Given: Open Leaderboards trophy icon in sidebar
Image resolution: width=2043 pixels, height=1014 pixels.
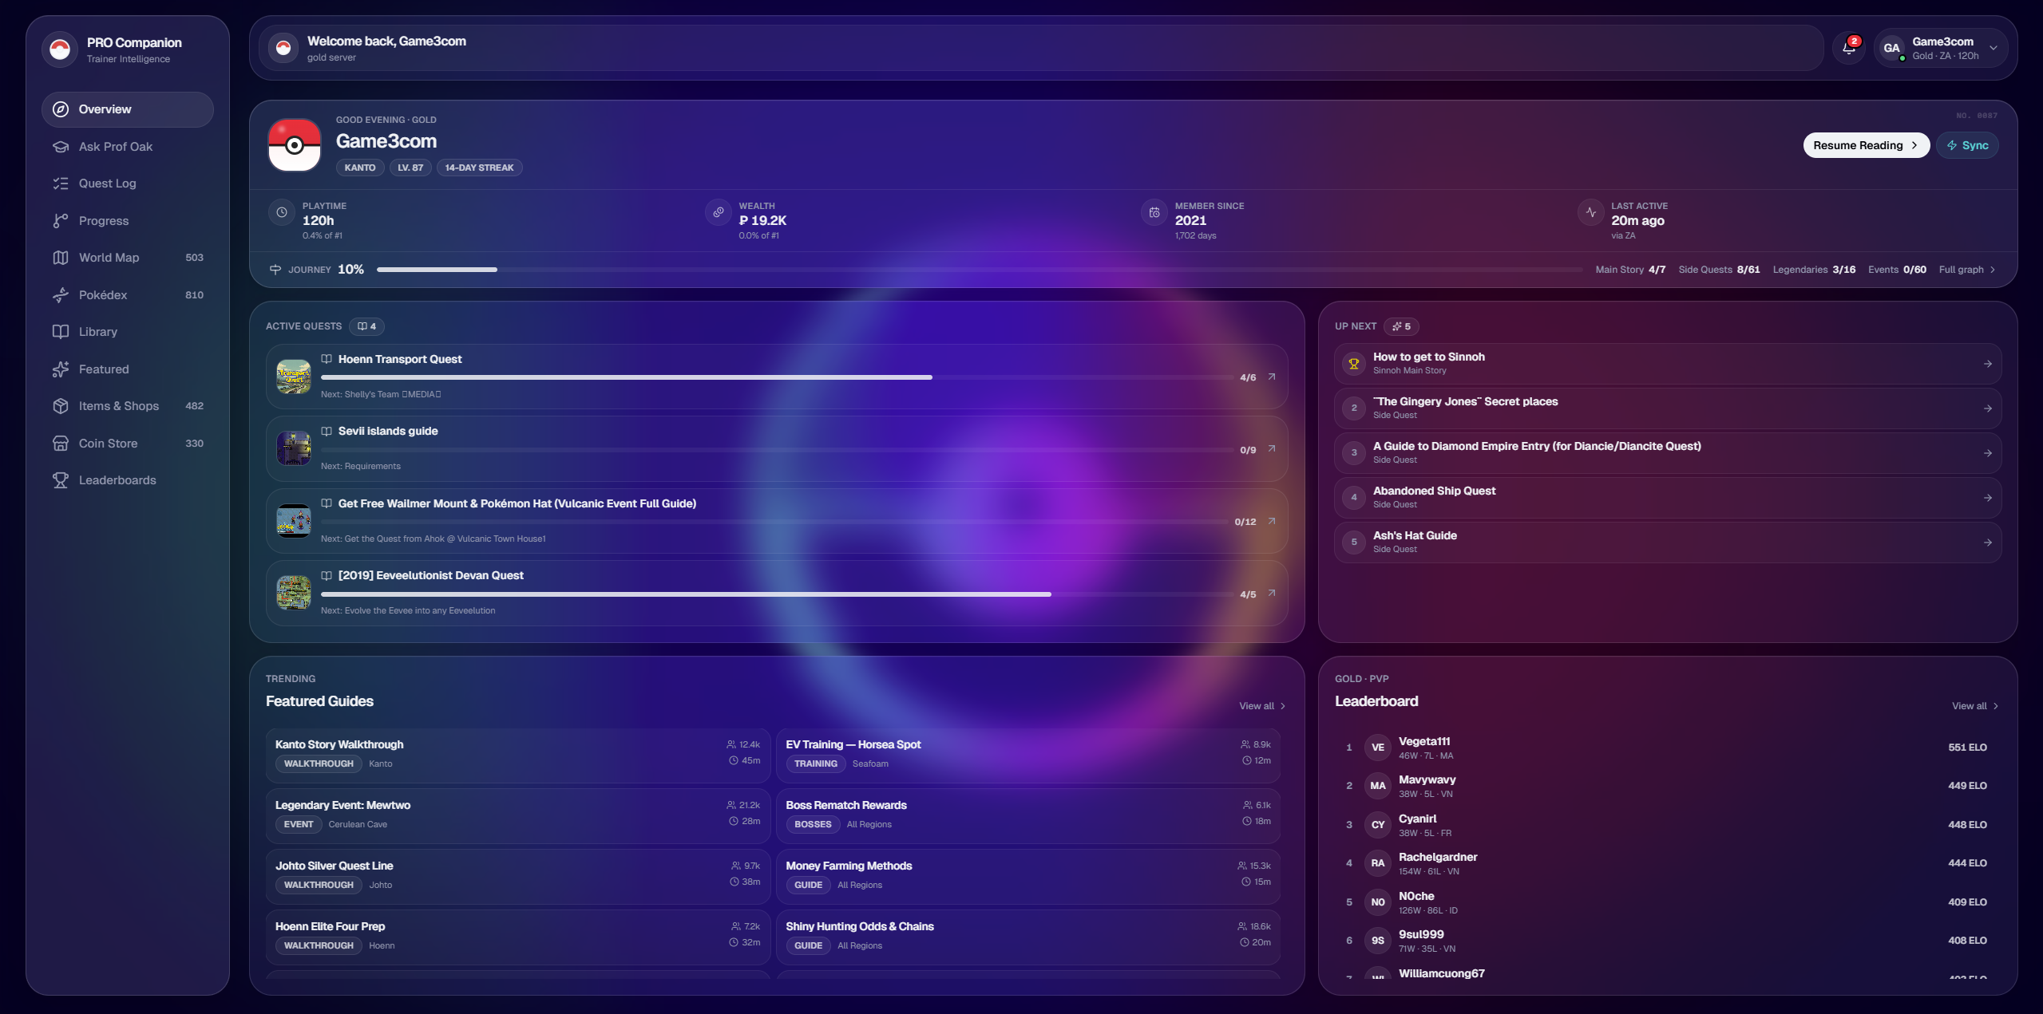Looking at the screenshot, I should tap(61, 480).
